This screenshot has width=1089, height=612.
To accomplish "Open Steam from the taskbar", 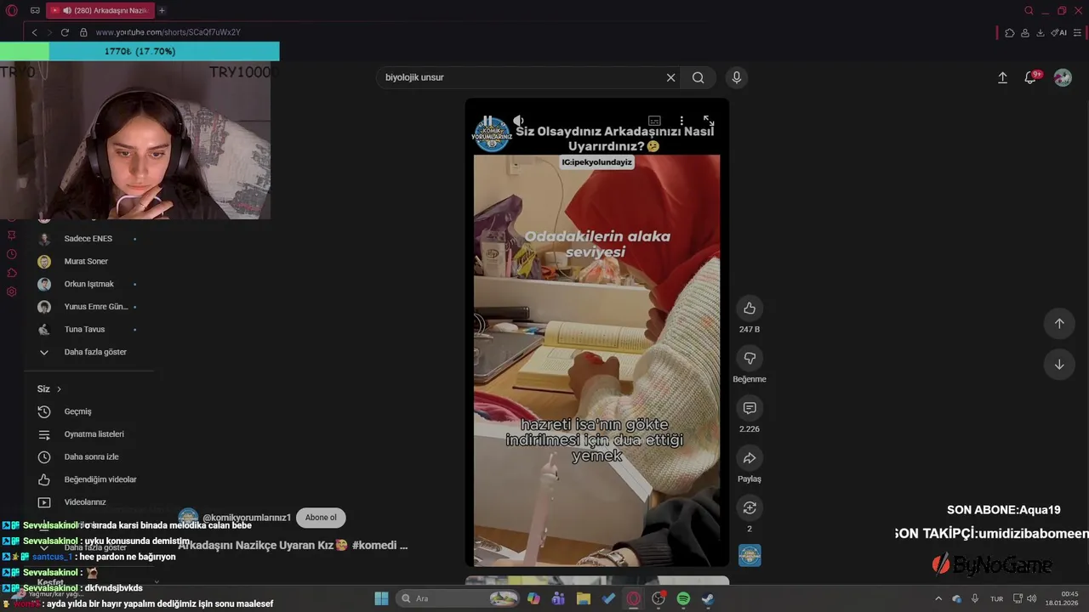I will click(x=708, y=598).
